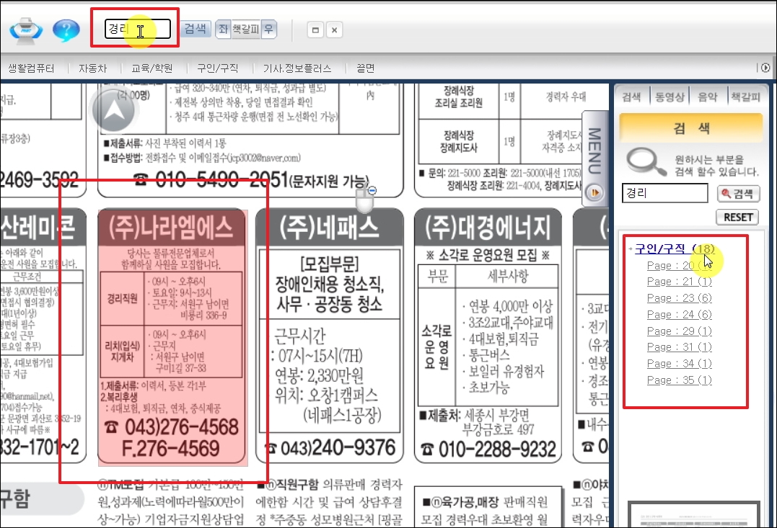Switch to the 책갈피 tab in the side panel
The image size is (777, 528).
tap(746, 97)
